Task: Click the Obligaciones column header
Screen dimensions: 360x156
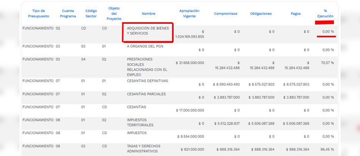Action: click(261, 14)
